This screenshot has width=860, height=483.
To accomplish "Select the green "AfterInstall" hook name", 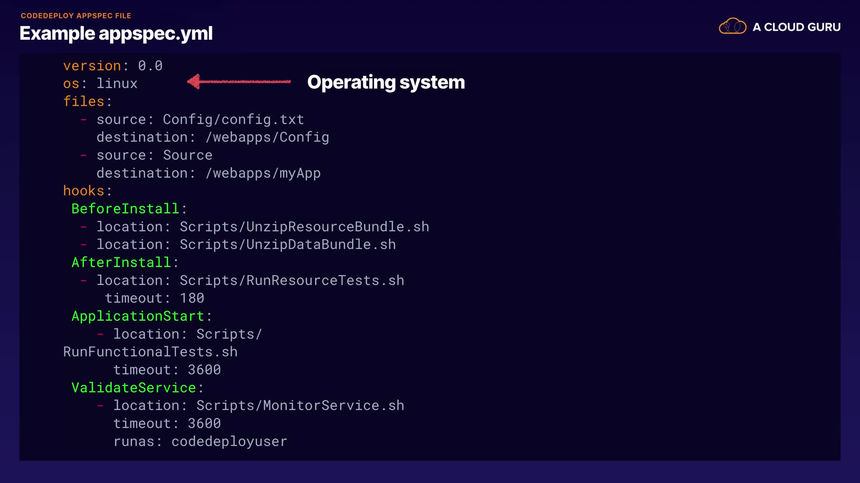I will coord(121,263).
